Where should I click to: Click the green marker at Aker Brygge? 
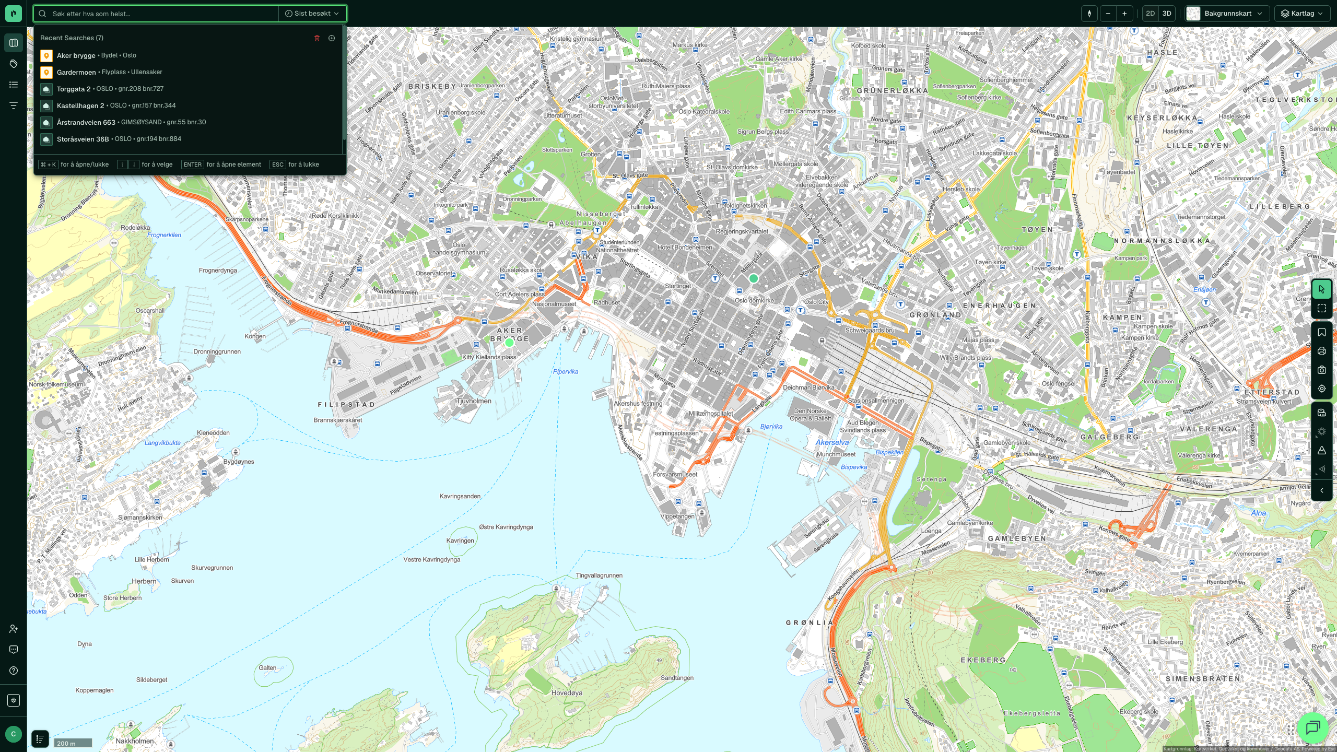[509, 343]
